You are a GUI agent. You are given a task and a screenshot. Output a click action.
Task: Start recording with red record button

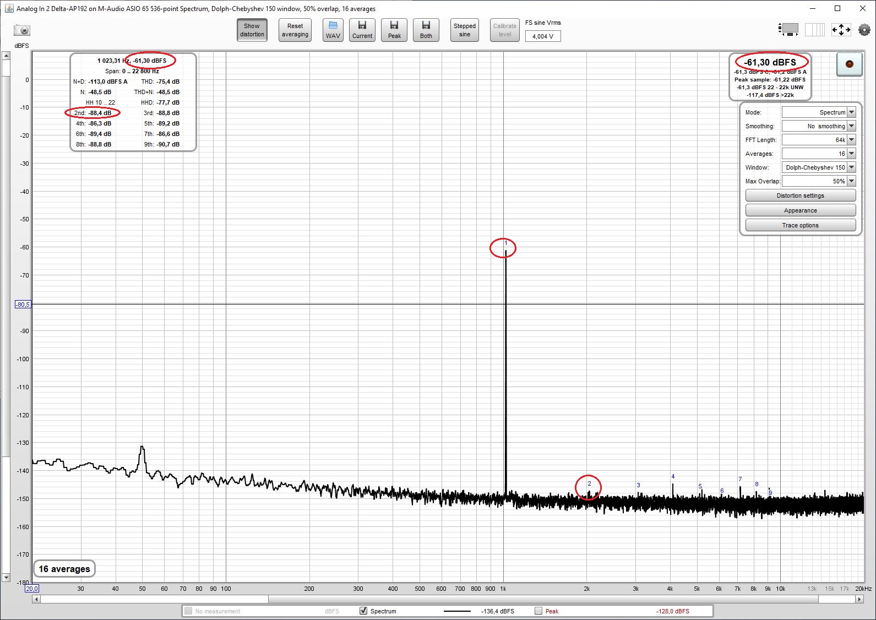point(850,64)
